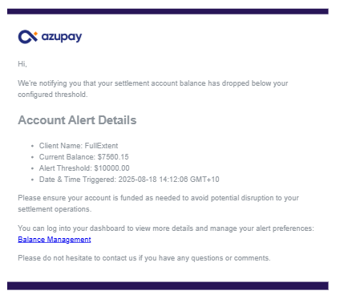Click the orange dot in azupay logo
This screenshot has height=303, width=344.
click(x=36, y=34)
